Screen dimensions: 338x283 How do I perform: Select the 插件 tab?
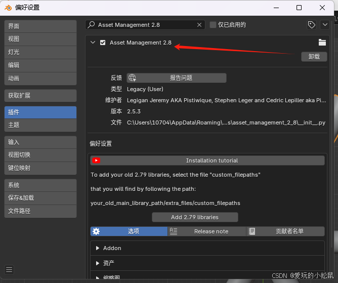(x=40, y=112)
